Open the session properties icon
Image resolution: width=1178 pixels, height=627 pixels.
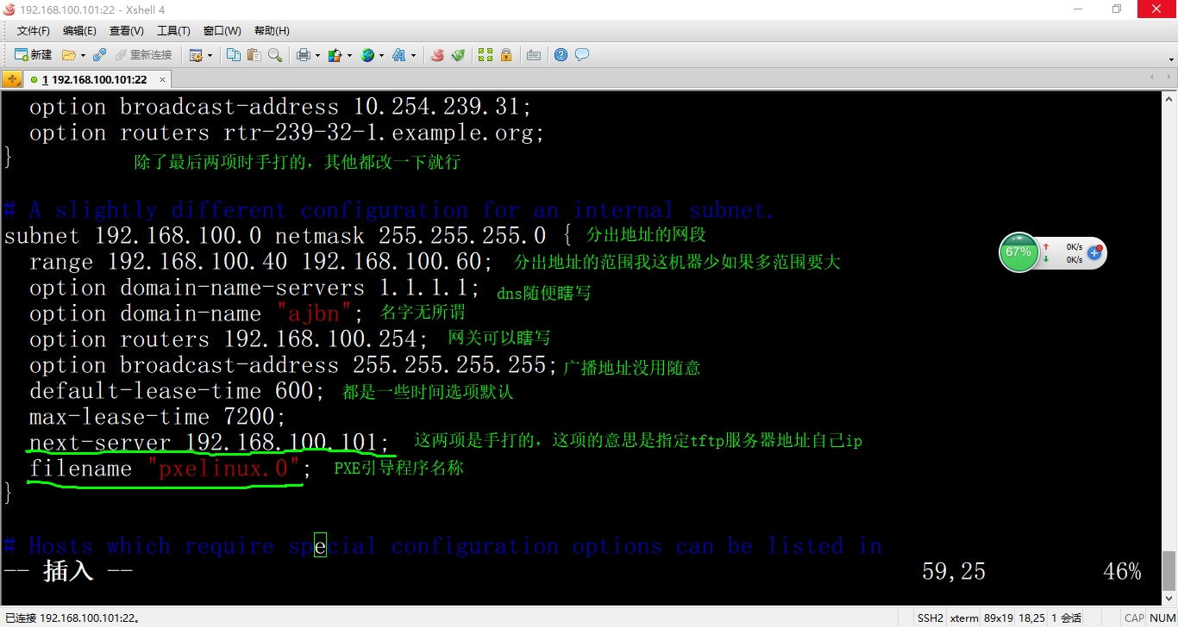click(x=196, y=55)
